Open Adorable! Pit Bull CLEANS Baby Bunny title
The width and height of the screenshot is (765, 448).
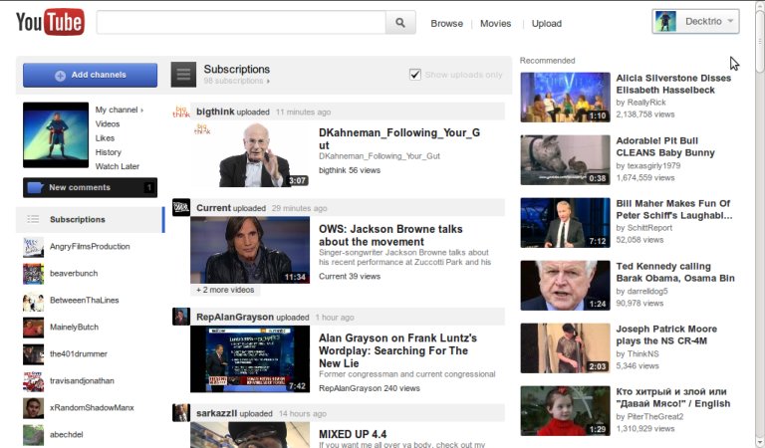pyautogui.click(x=665, y=146)
